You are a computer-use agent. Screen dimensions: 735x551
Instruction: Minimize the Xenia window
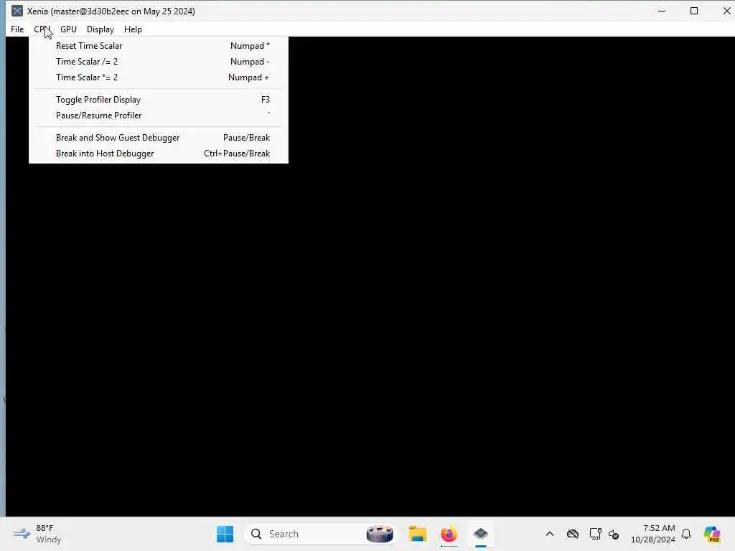tap(662, 11)
